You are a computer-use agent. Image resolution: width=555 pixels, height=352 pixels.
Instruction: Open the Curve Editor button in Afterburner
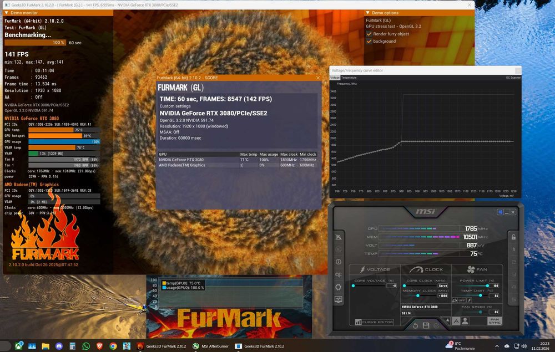click(374, 322)
